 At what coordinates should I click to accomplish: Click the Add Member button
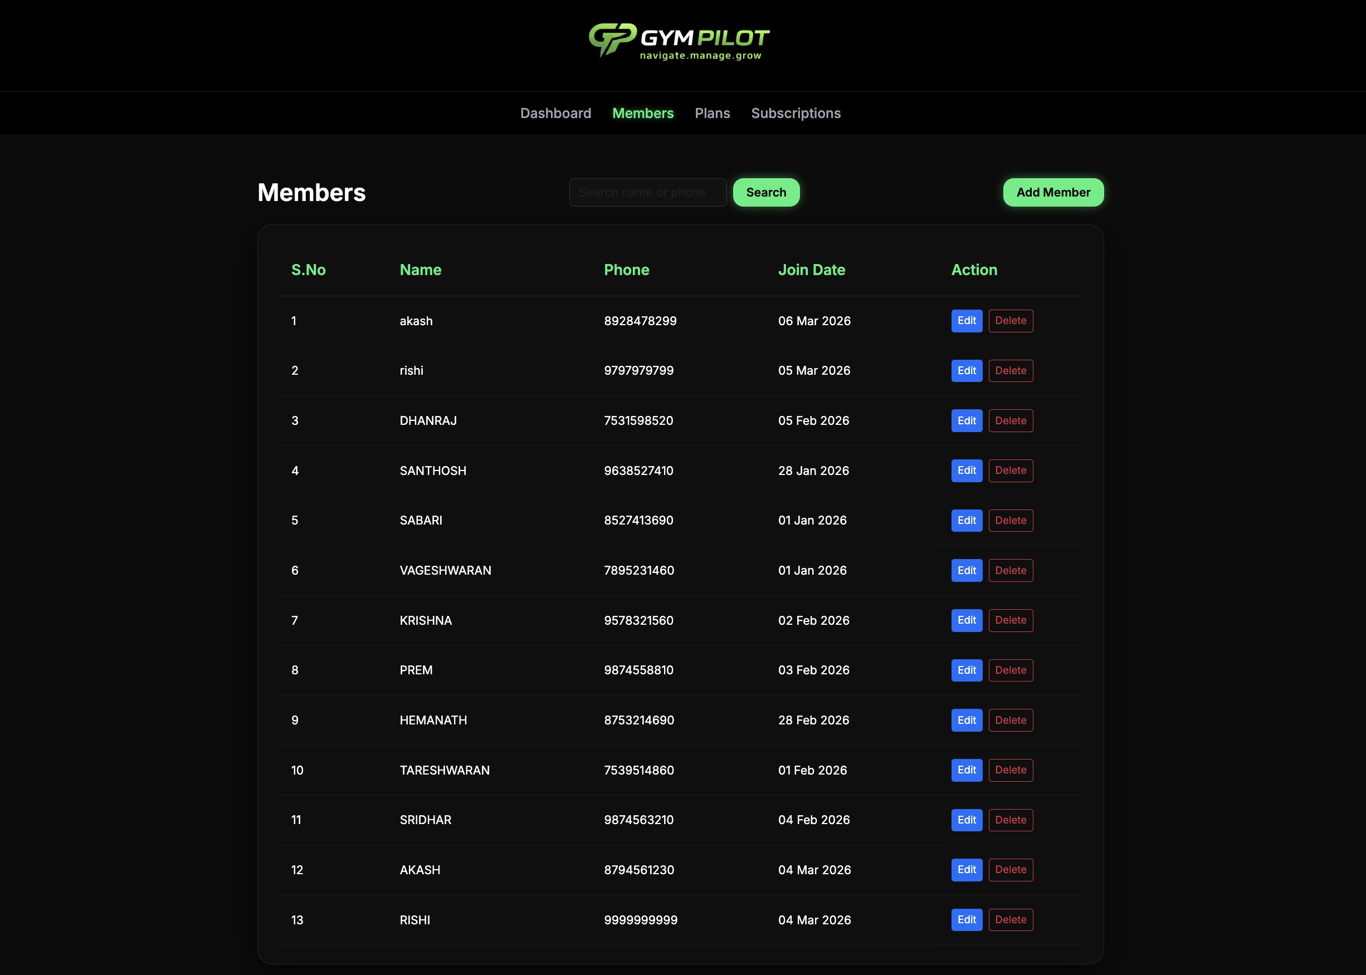pyautogui.click(x=1052, y=193)
